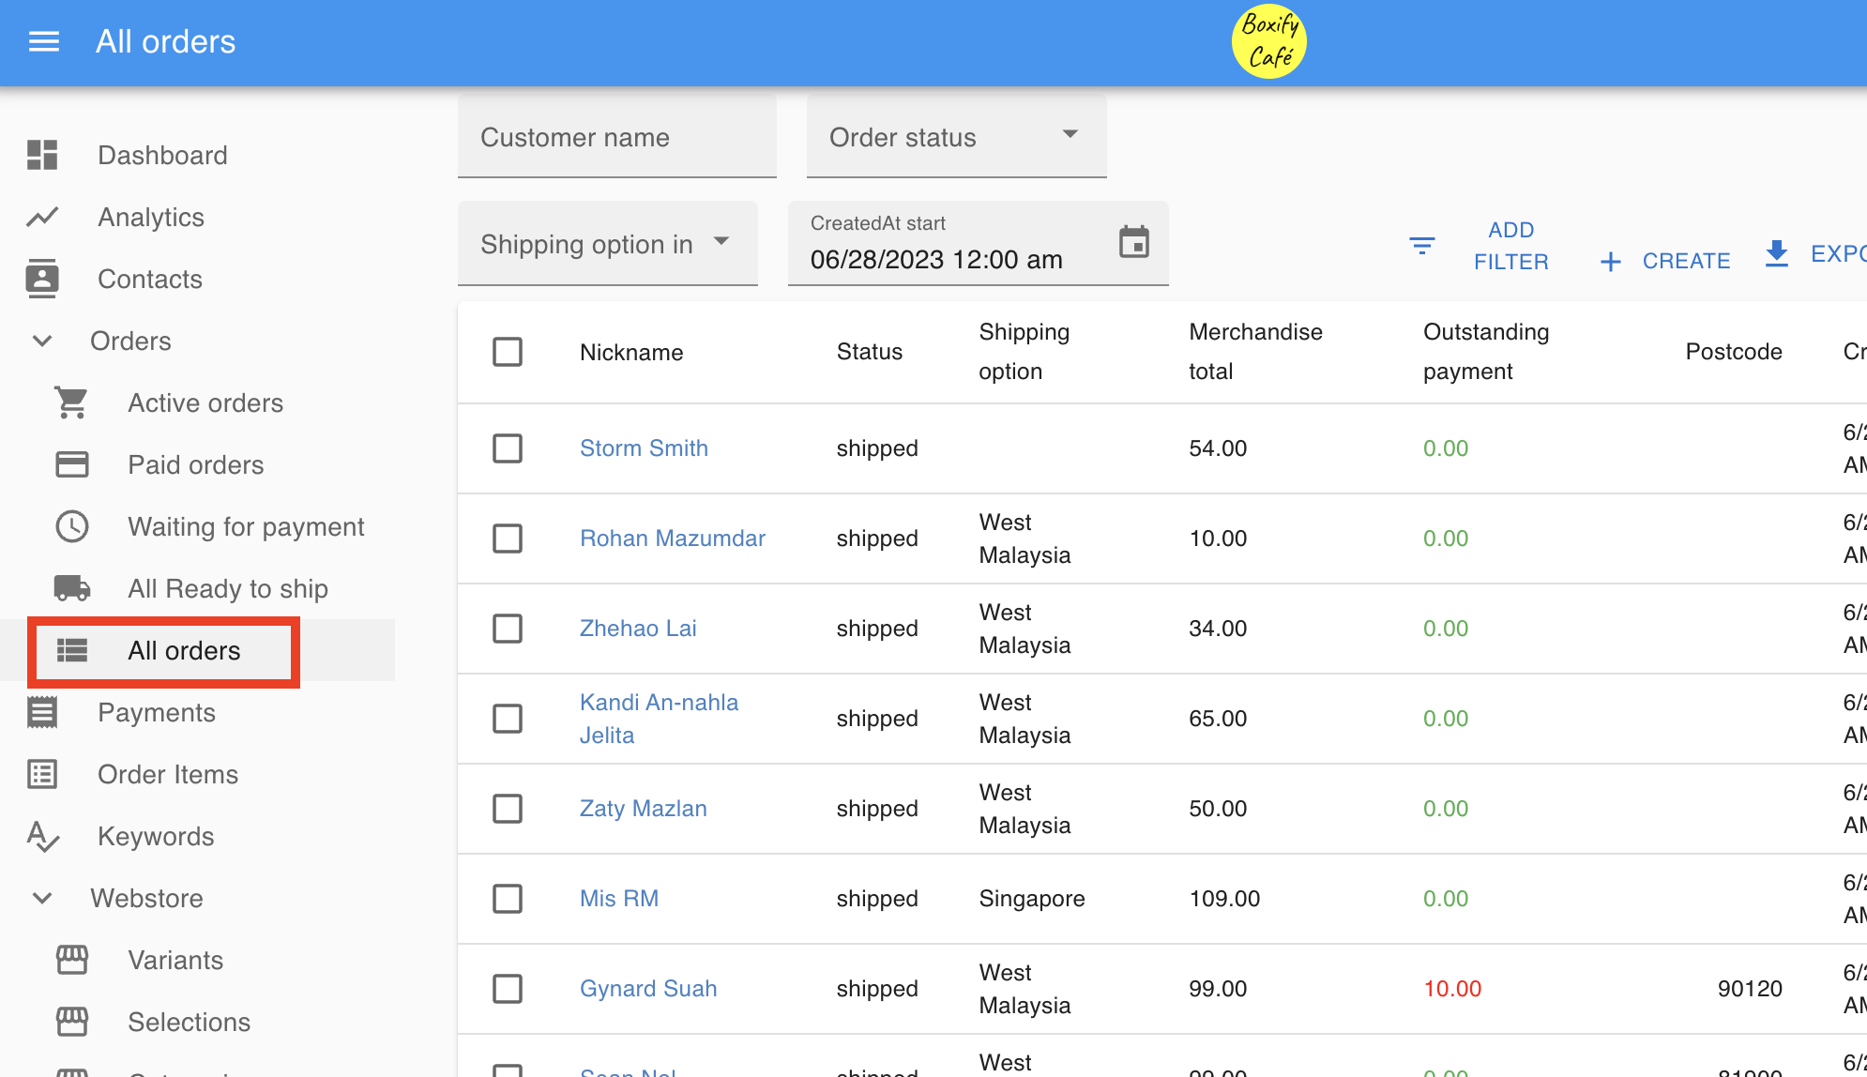The width and height of the screenshot is (1867, 1077).
Task: Open the hamburger menu icon
Action: pos(44,41)
